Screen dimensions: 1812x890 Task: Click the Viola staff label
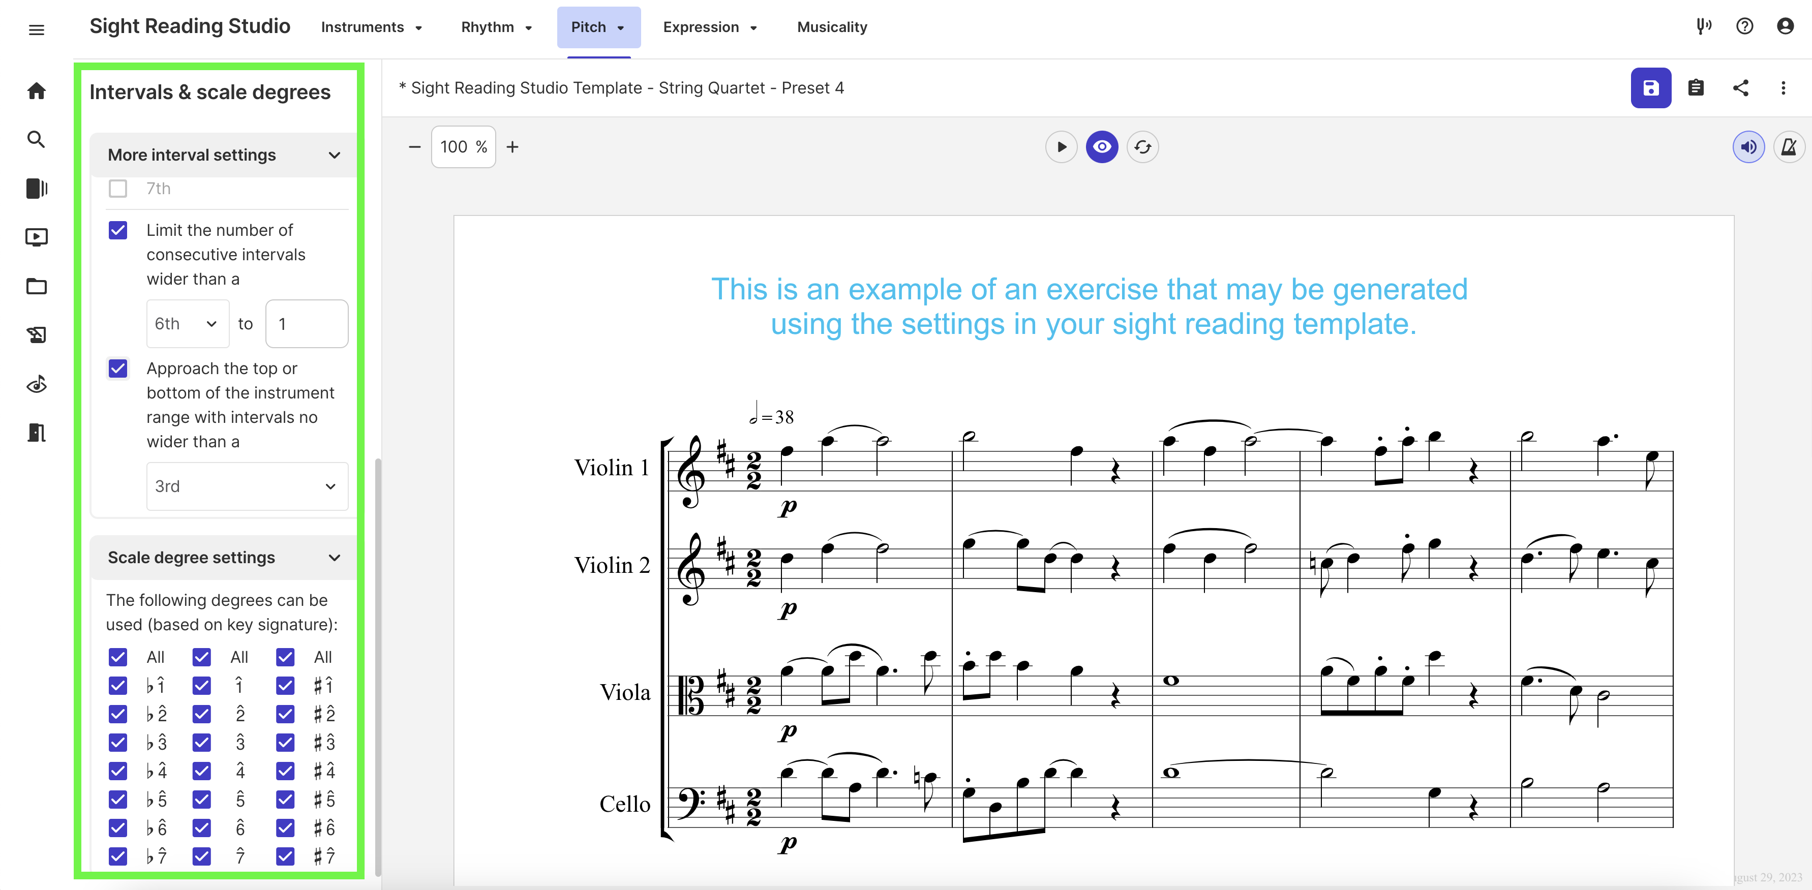pyautogui.click(x=625, y=692)
